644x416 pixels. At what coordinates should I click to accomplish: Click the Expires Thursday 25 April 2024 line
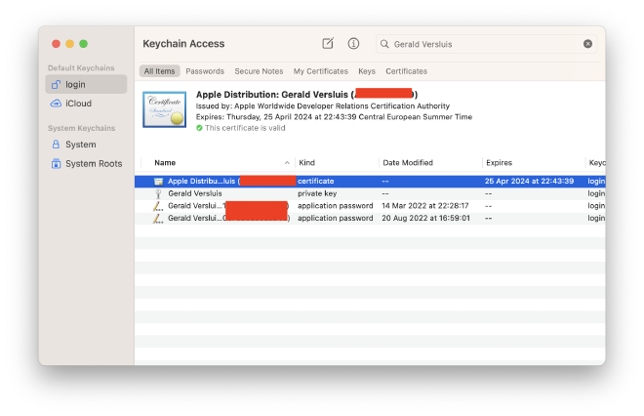334,117
